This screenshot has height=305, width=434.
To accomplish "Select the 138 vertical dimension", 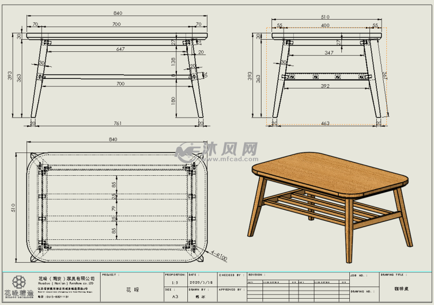I will (173, 61).
